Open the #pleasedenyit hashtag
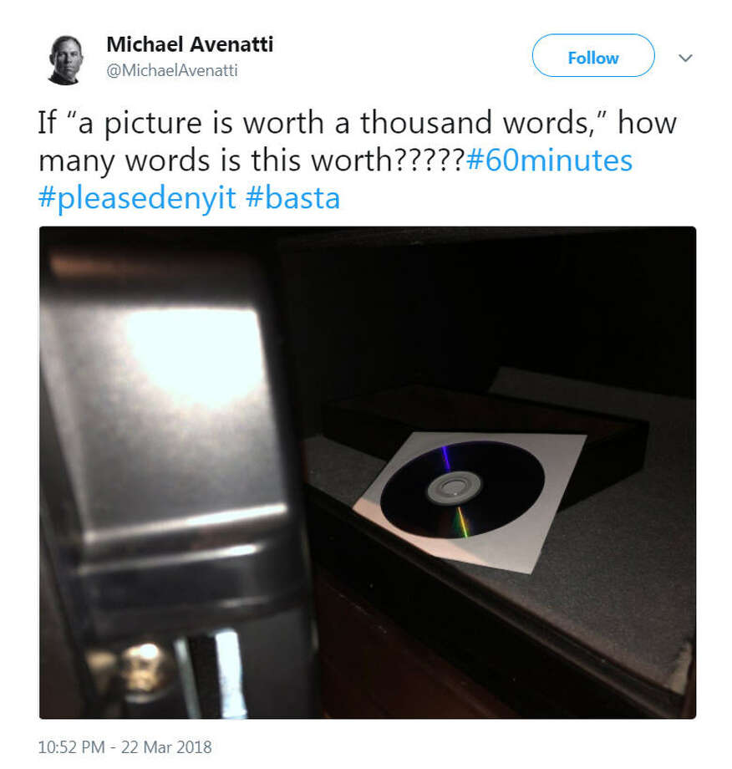The image size is (732, 769). pos(137,199)
